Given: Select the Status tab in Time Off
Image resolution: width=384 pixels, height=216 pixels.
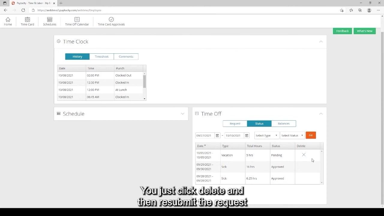Looking at the screenshot, I should pos(259,124).
